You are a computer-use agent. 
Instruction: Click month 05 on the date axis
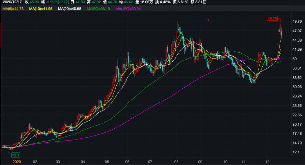coord(107,161)
